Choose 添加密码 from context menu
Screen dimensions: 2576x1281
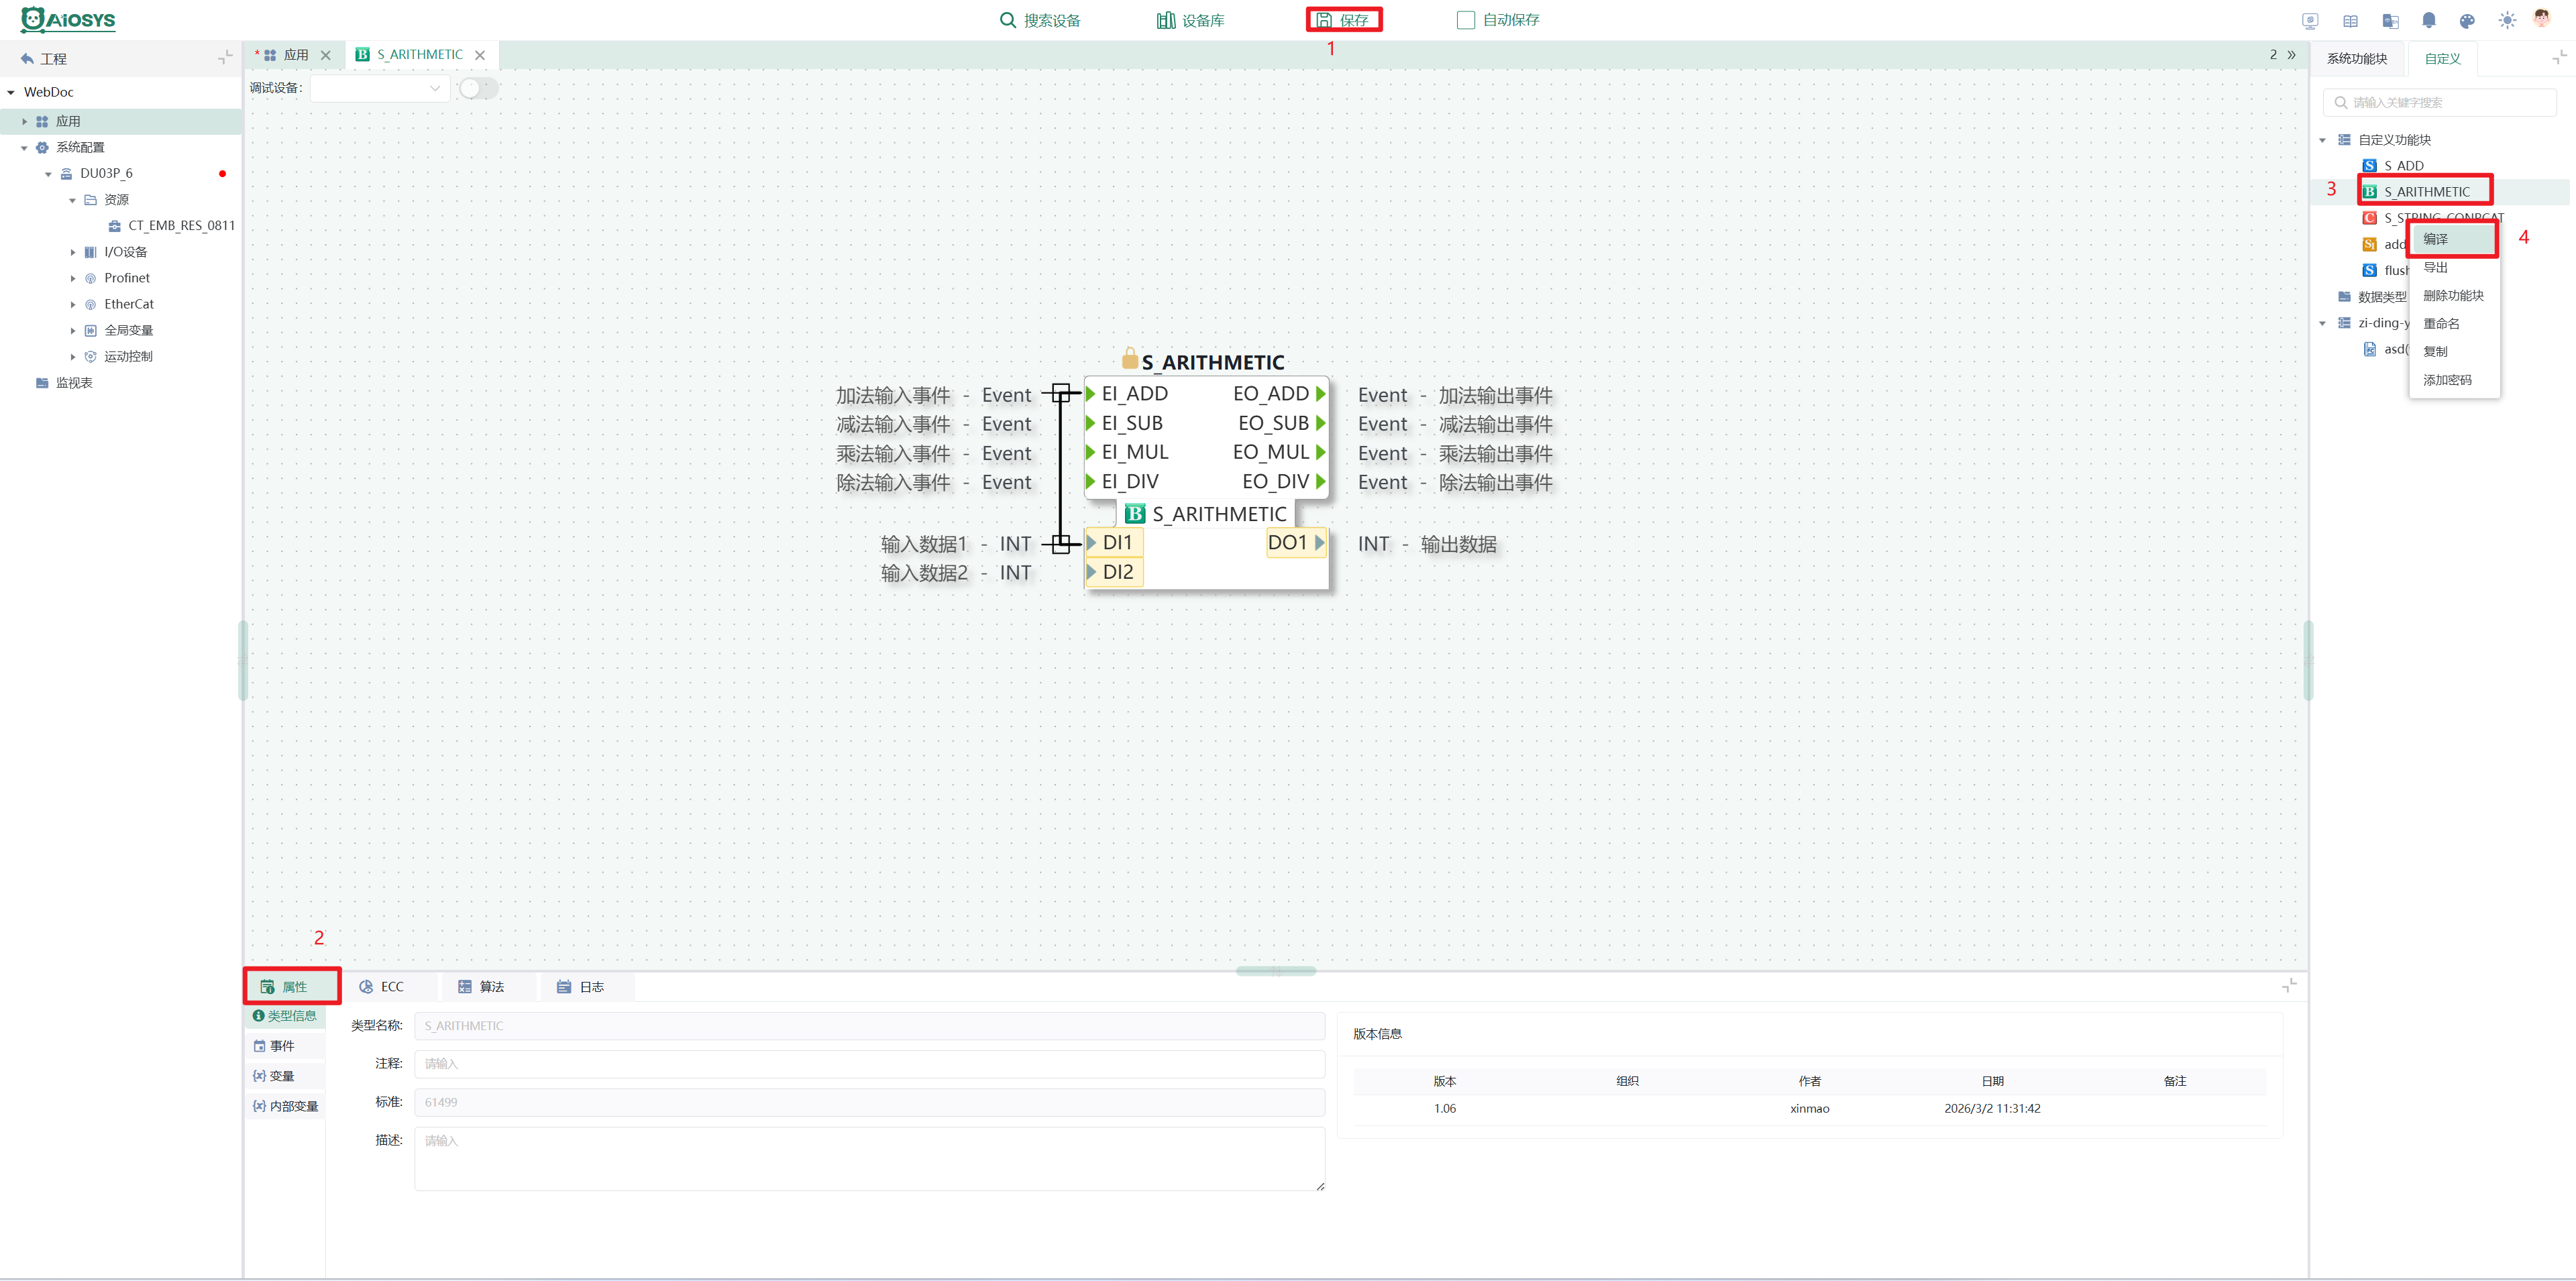click(x=2454, y=380)
